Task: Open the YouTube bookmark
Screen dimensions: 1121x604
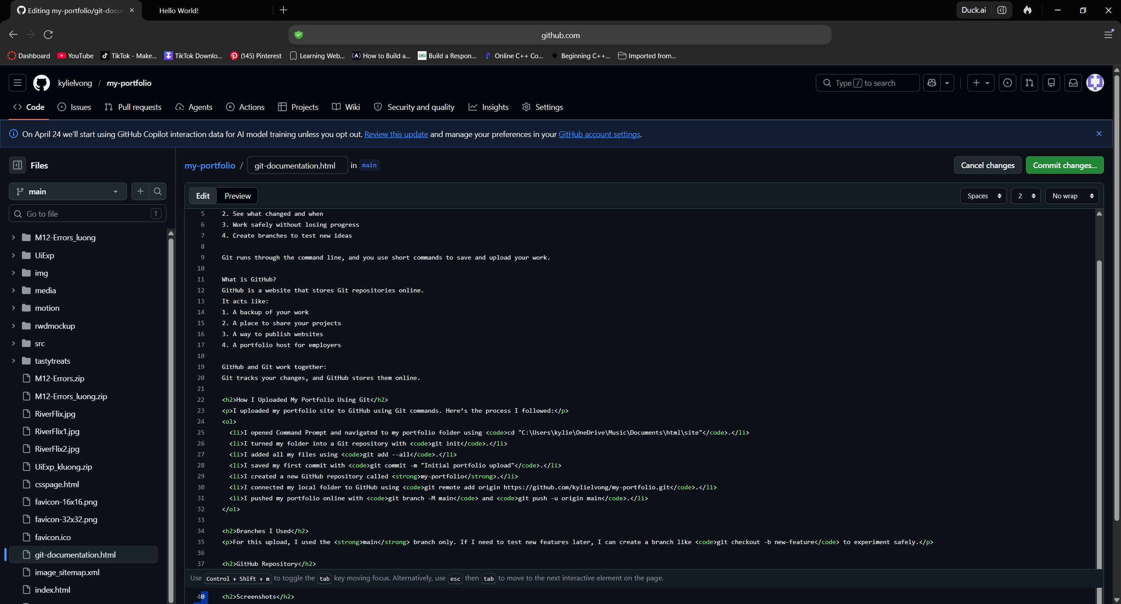Action: 75,56
